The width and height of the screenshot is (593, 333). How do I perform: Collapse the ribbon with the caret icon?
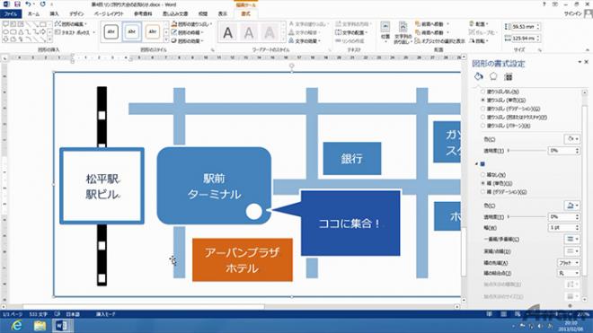point(588,49)
